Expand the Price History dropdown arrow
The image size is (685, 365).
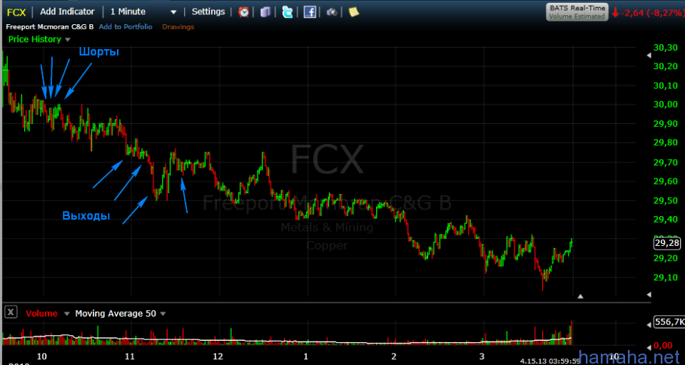tap(68, 40)
